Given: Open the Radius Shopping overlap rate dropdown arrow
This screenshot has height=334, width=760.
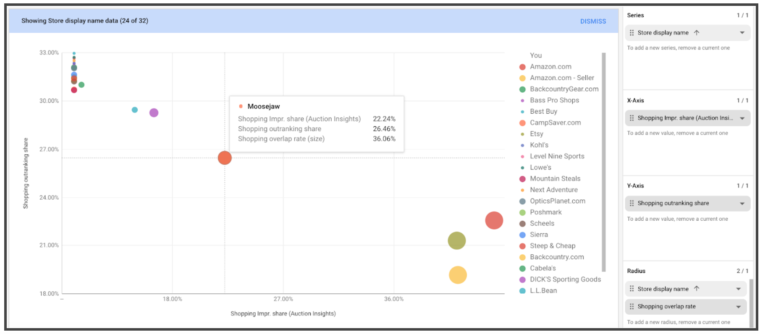Looking at the screenshot, I should tap(738, 307).
